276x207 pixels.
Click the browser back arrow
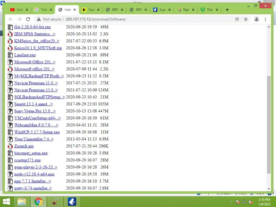[11, 19]
